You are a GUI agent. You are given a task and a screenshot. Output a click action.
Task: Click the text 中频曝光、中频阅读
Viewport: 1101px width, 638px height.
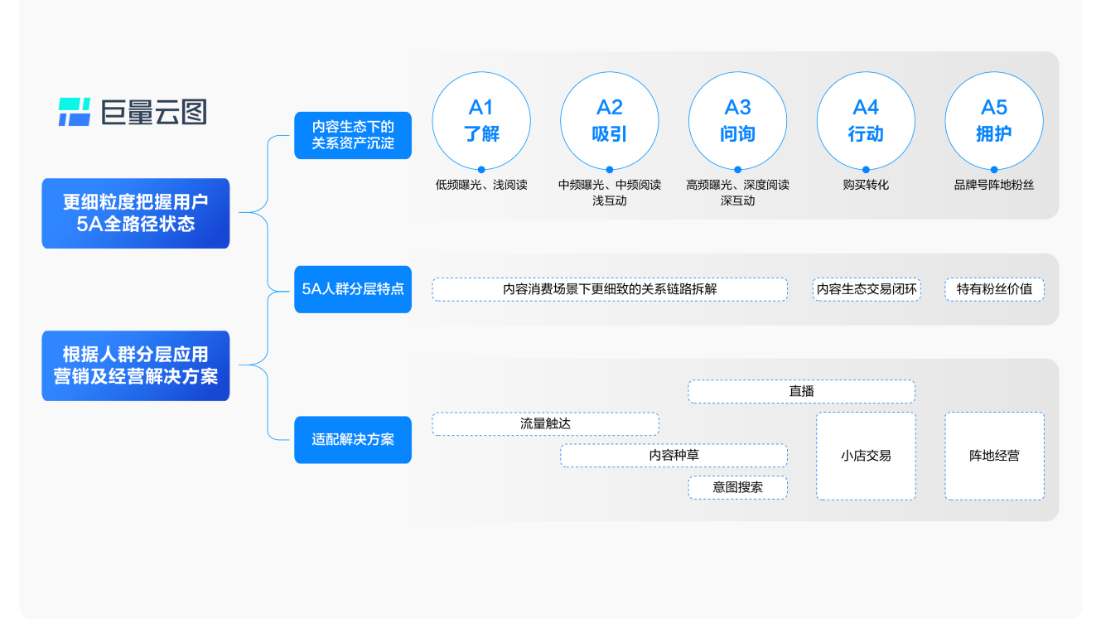[x=610, y=185]
